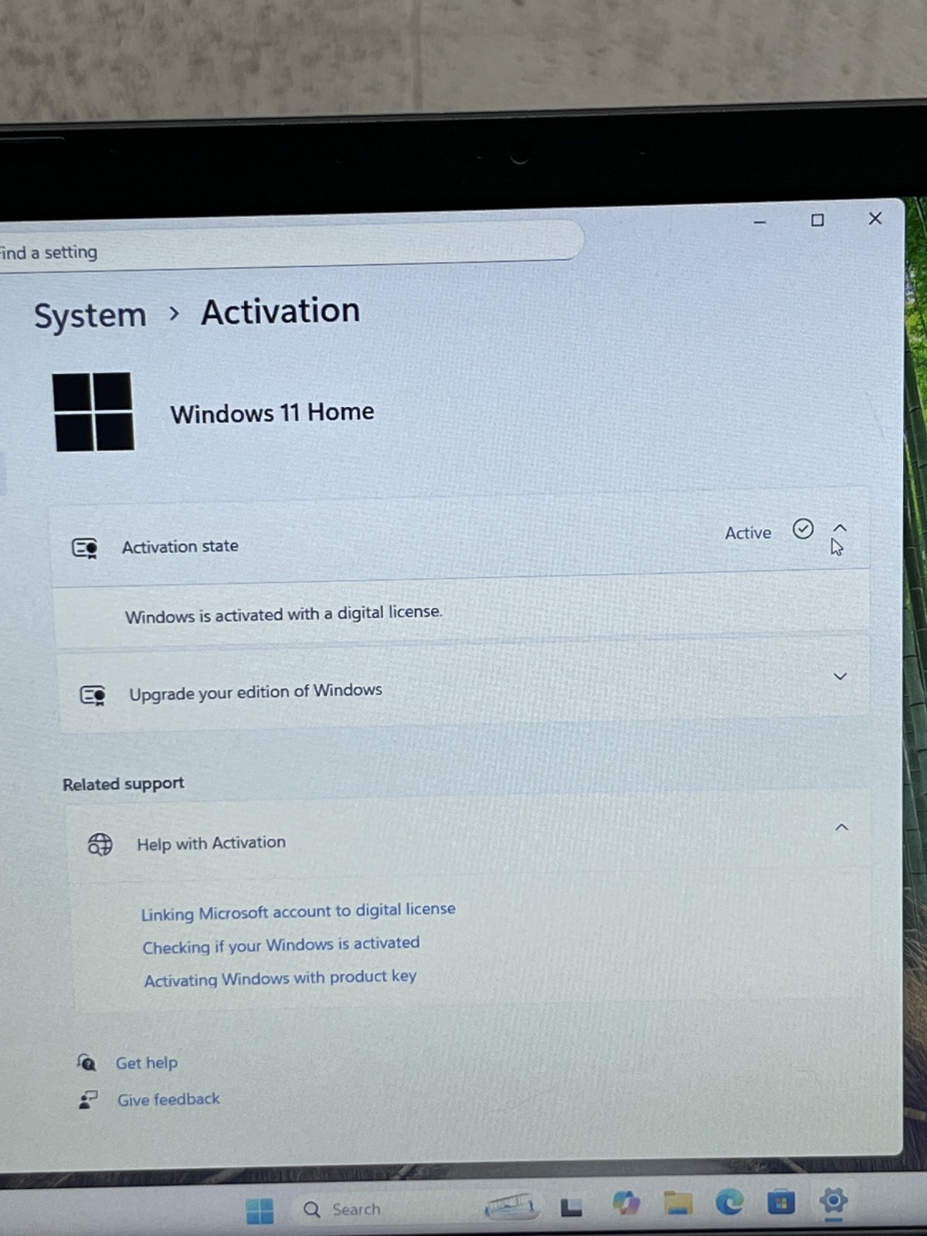Expand Upgrade your edition of Windows
927x1236 pixels.
point(840,677)
